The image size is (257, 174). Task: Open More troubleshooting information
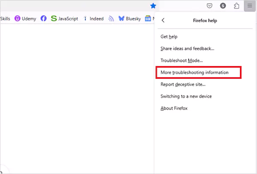point(198,72)
